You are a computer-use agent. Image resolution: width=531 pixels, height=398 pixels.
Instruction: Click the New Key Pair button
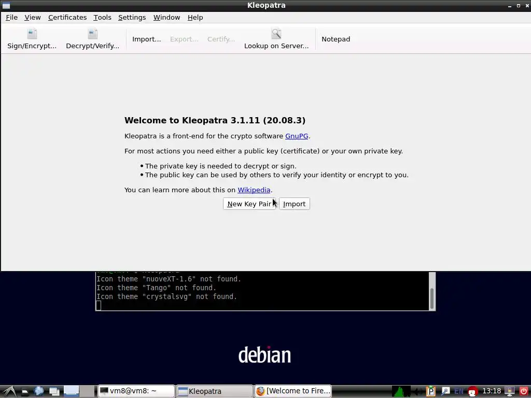click(249, 204)
